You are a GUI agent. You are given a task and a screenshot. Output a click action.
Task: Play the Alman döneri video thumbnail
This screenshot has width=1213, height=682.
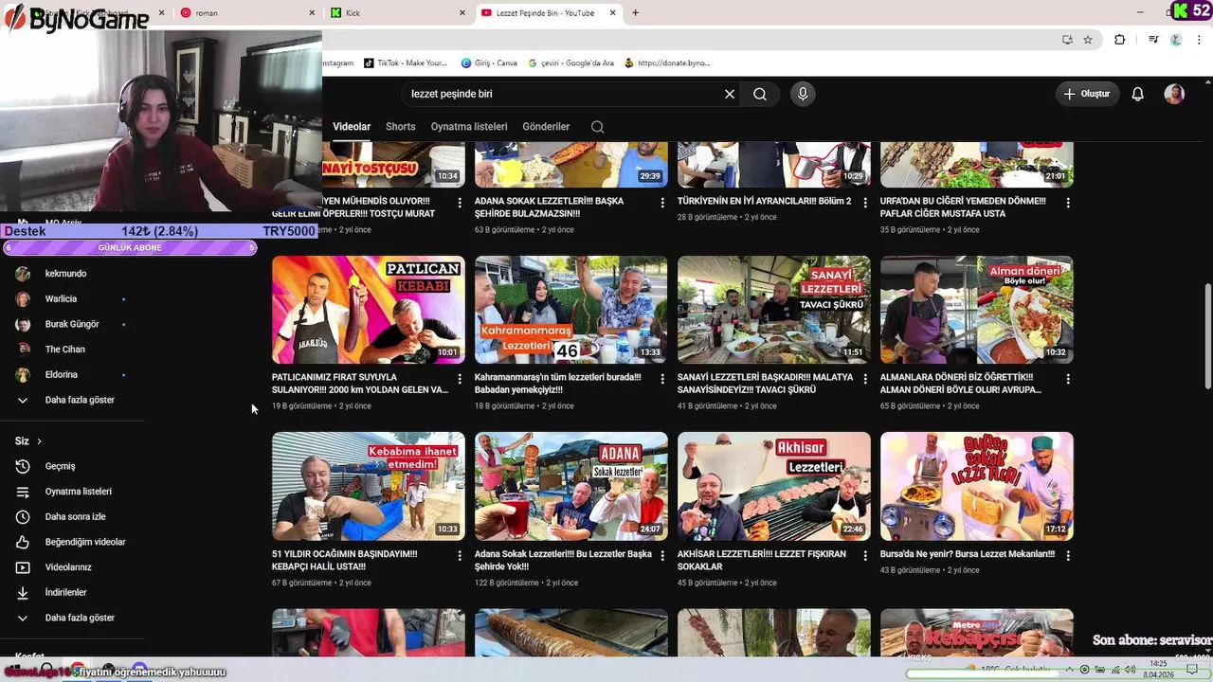[x=976, y=310]
